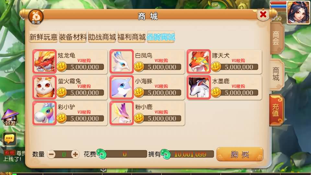Click the 购买 purchase button
Image resolution: width=311 pixels, height=175 pixels.
(240, 154)
